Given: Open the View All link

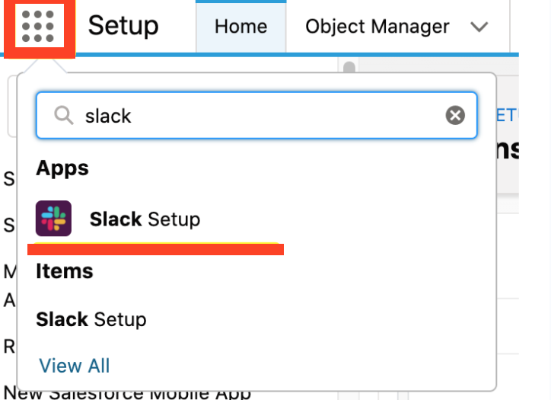Looking at the screenshot, I should coord(75,366).
